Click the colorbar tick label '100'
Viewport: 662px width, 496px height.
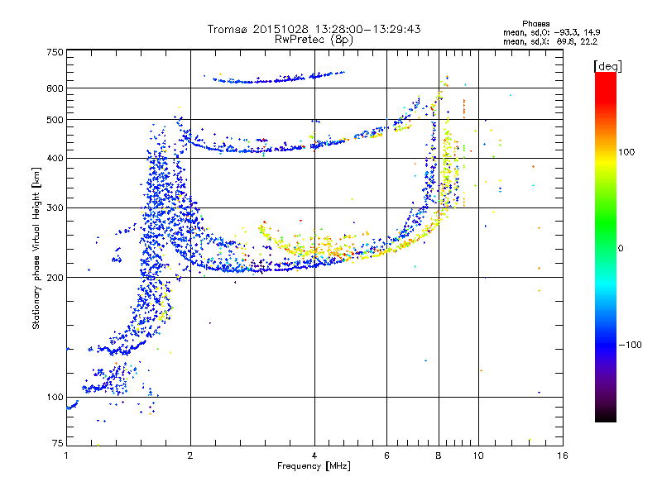click(626, 152)
